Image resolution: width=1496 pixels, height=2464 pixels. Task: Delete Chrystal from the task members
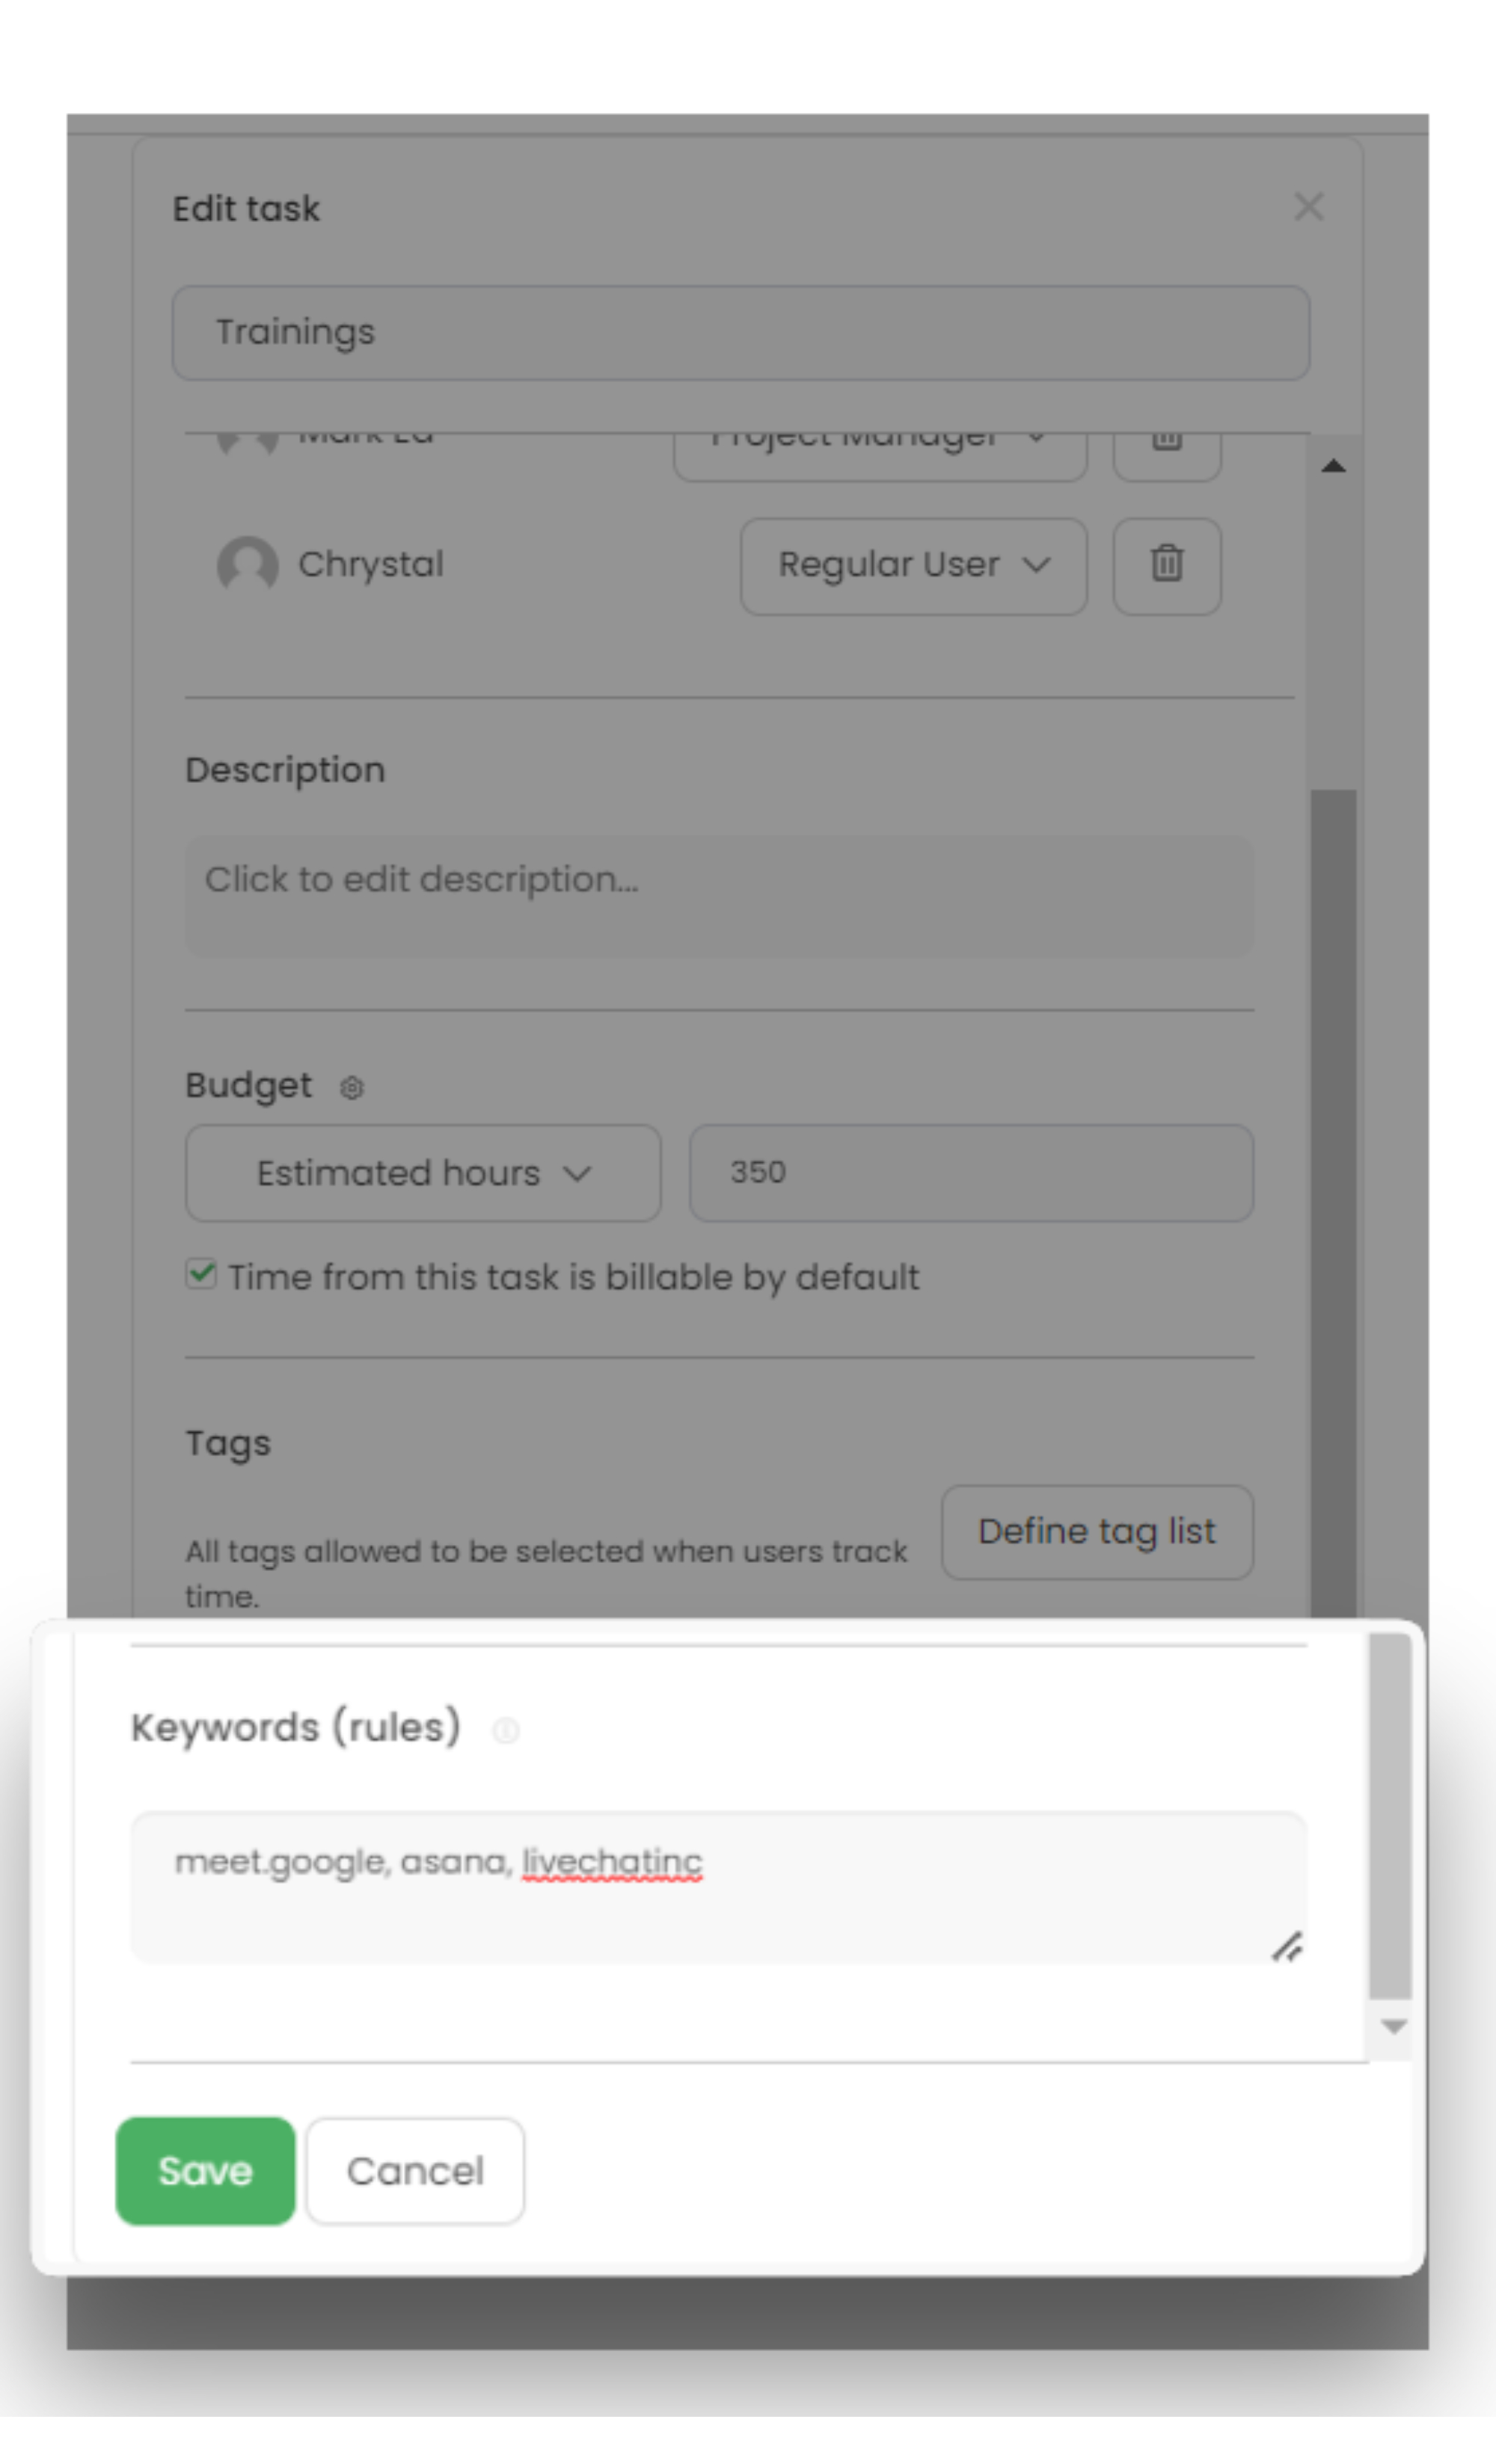[x=1166, y=565]
